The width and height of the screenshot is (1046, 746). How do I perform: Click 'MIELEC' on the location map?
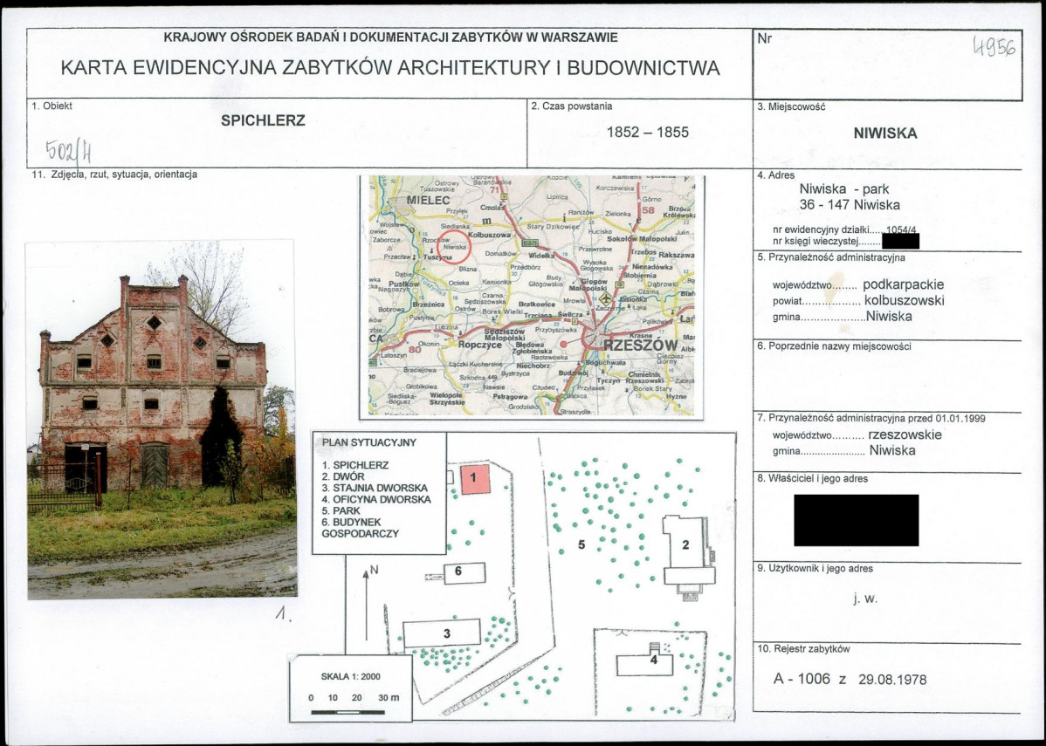click(x=429, y=200)
